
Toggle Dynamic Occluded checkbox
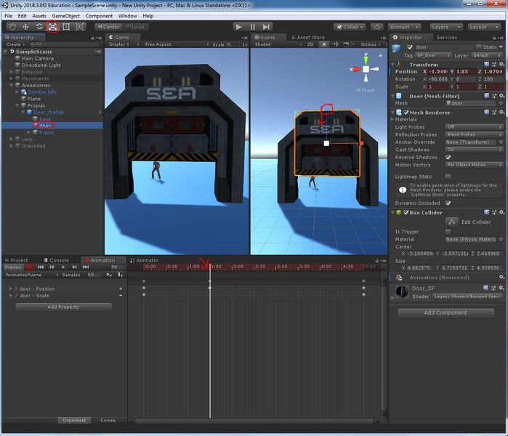pyautogui.click(x=448, y=203)
